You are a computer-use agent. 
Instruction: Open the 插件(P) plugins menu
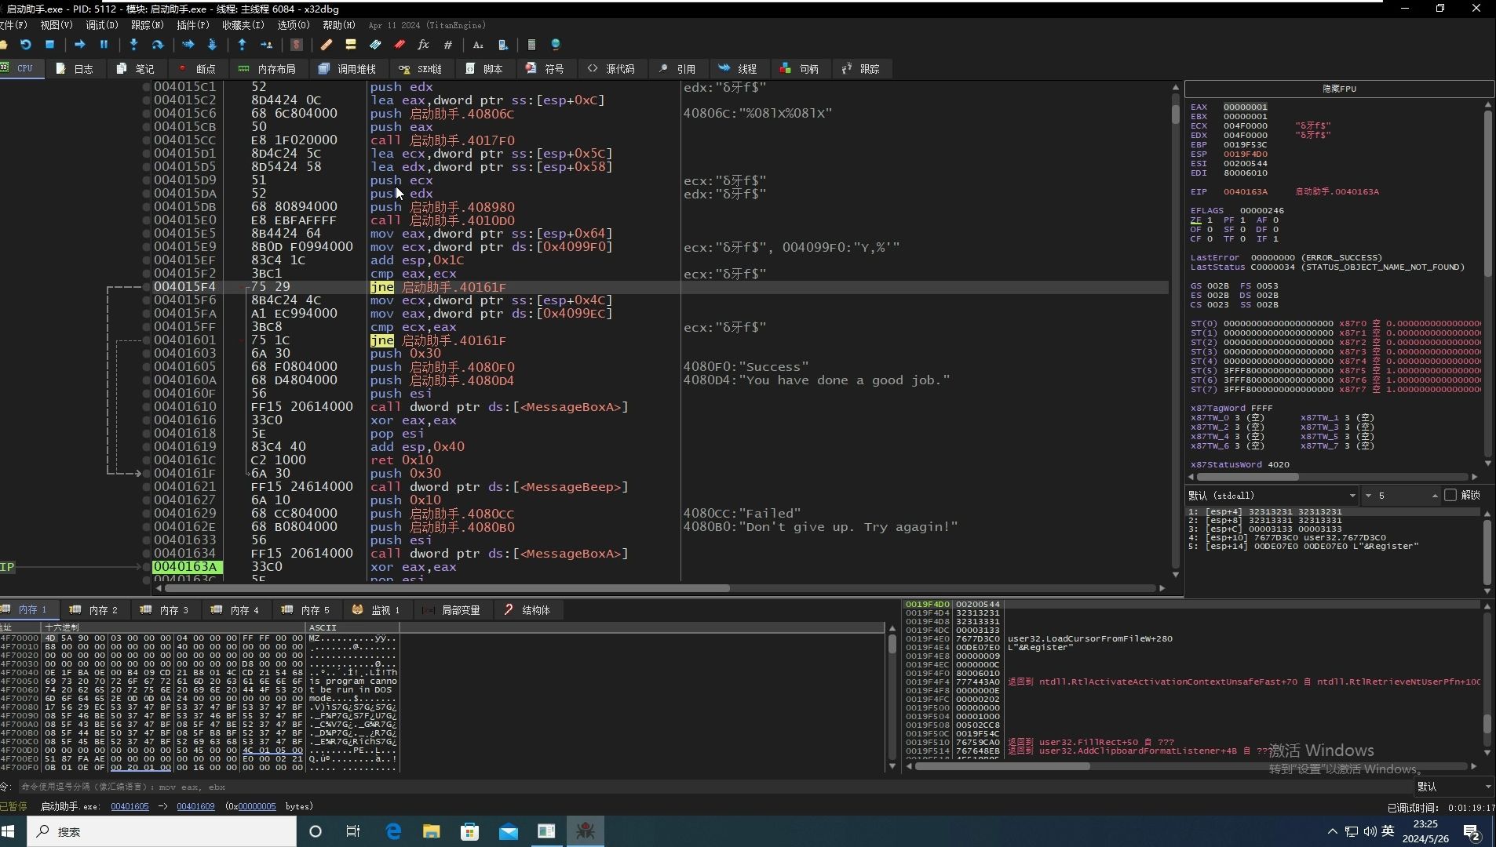pyautogui.click(x=193, y=25)
